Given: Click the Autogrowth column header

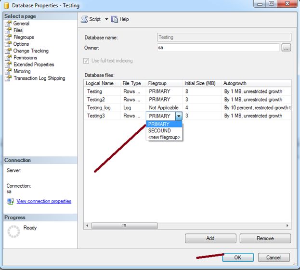Looking at the screenshot, I should tap(256, 83).
